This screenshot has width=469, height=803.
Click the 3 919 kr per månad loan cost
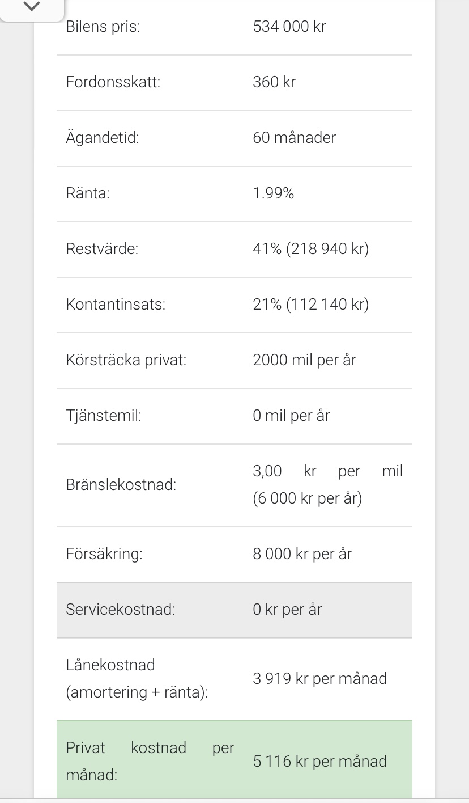pos(319,679)
